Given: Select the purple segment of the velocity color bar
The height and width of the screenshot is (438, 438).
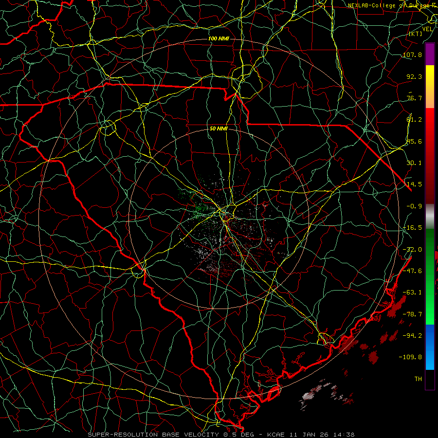Looking at the screenshot, I should (430, 54).
